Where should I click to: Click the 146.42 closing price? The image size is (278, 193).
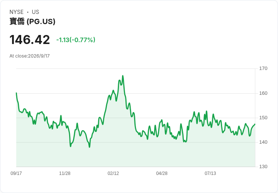pyautogui.click(x=29, y=40)
